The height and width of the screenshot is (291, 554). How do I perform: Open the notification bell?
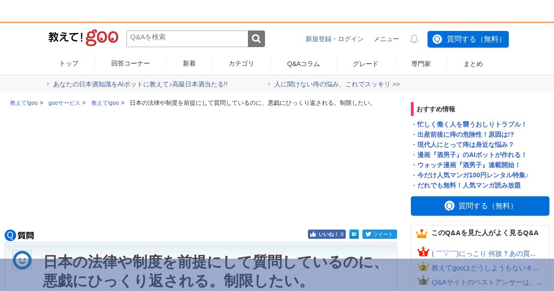click(414, 39)
